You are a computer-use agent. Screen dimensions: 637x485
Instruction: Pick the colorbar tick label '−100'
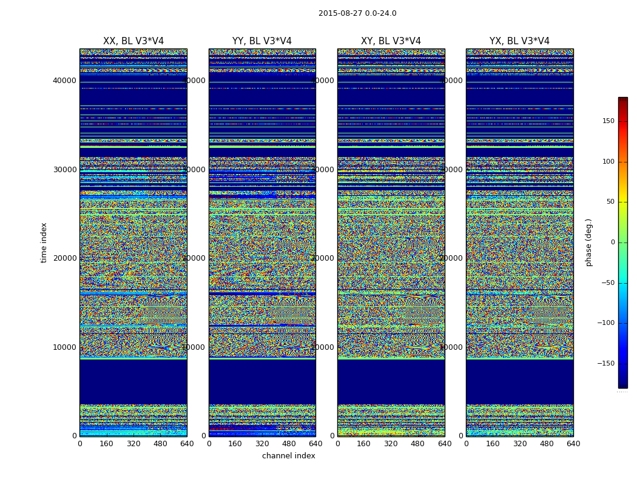[x=605, y=323]
